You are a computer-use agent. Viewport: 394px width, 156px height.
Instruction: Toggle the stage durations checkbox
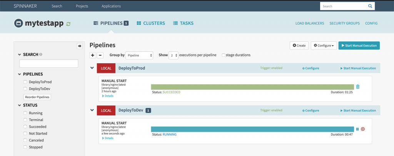pos(224,55)
